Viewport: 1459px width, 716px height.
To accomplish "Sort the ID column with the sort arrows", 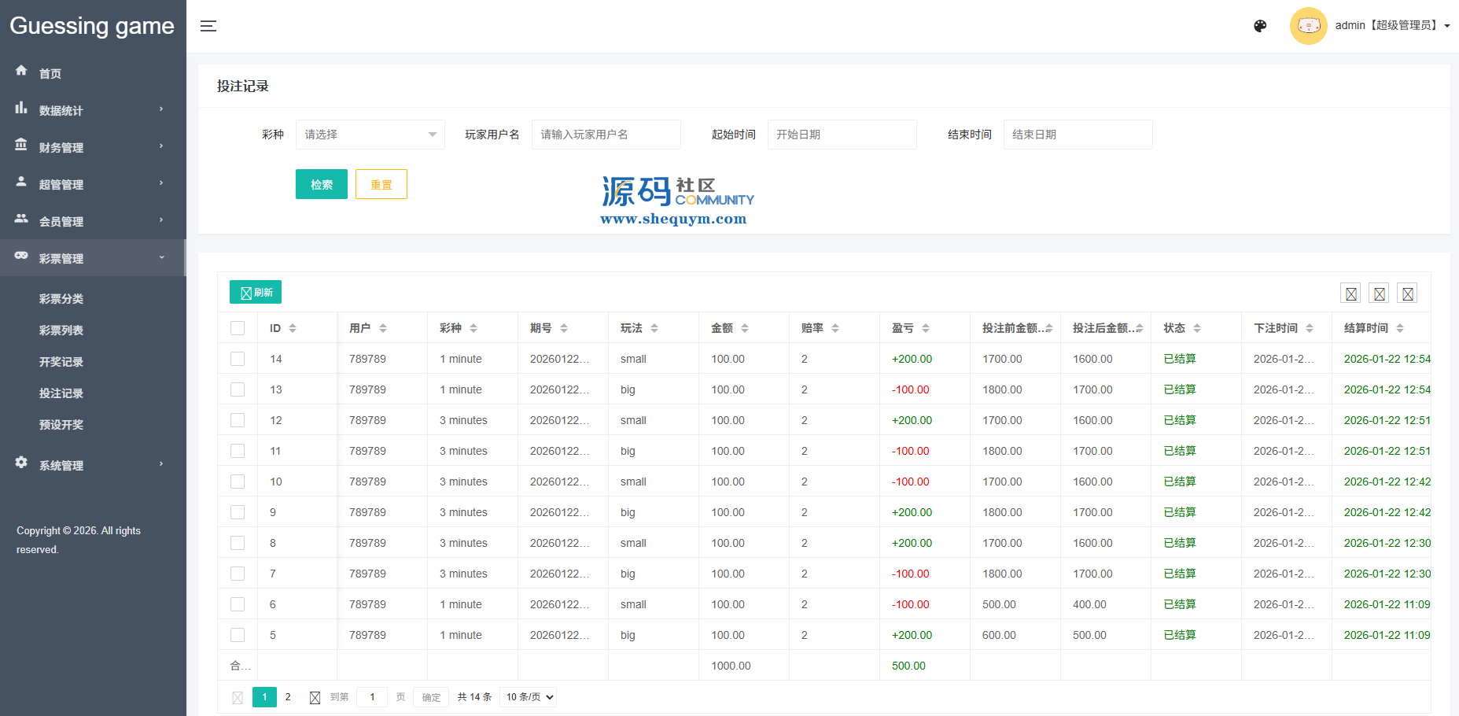I will coord(293,328).
